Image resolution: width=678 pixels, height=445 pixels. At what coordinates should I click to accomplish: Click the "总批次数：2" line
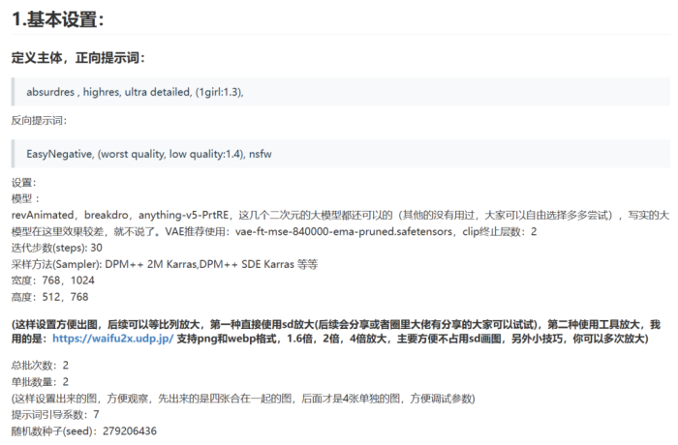(40, 365)
